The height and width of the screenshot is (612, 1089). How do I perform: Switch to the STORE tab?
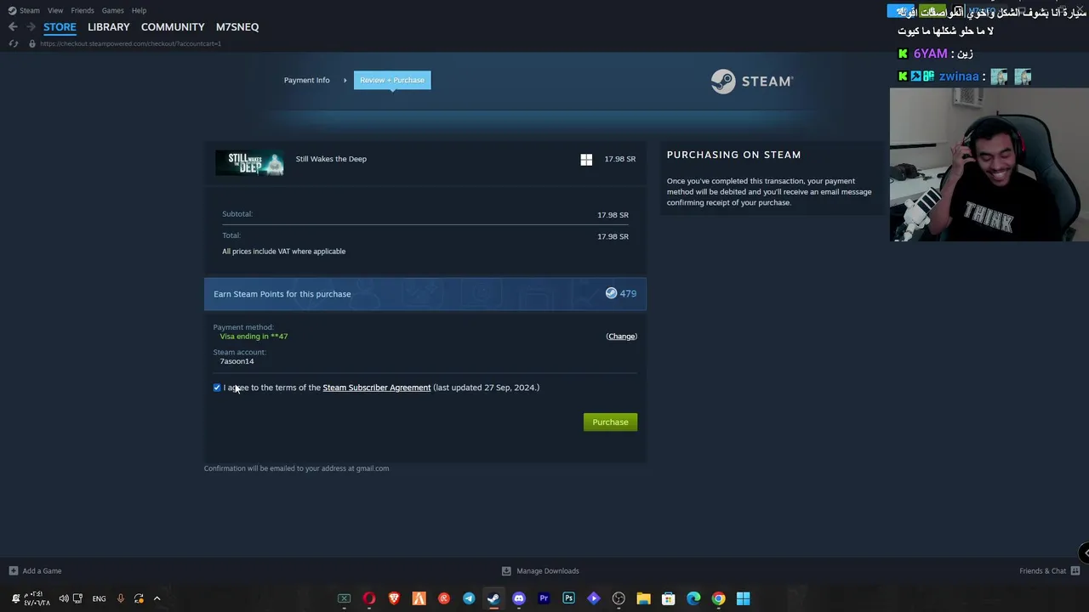tap(60, 27)
